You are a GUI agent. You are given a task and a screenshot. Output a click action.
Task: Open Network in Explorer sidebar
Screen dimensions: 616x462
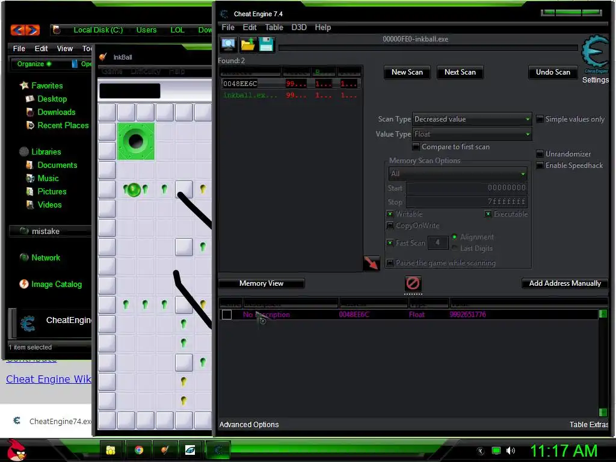(40, 257)
